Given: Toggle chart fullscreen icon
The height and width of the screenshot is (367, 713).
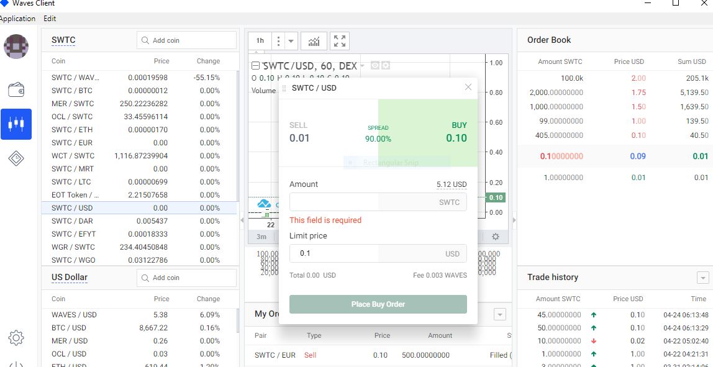Looking at the screenshot, I should pos(340,41).
